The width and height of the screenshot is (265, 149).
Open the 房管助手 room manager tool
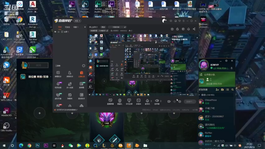pos(70,74)
